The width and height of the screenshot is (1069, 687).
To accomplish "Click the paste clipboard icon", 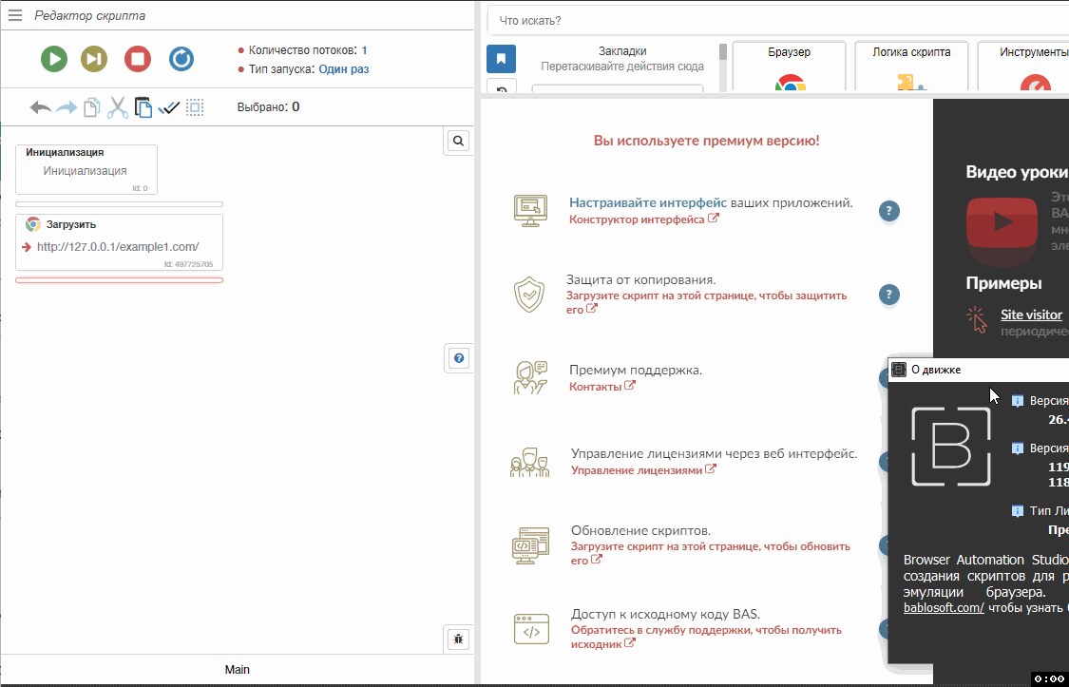I will click(143, 107).
